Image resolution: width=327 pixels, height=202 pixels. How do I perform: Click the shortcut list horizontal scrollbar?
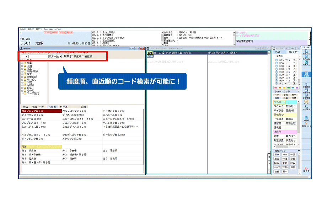(285, 147)
